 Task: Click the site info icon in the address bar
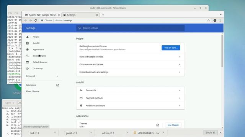pyautogui.click(x=42, y=21)
